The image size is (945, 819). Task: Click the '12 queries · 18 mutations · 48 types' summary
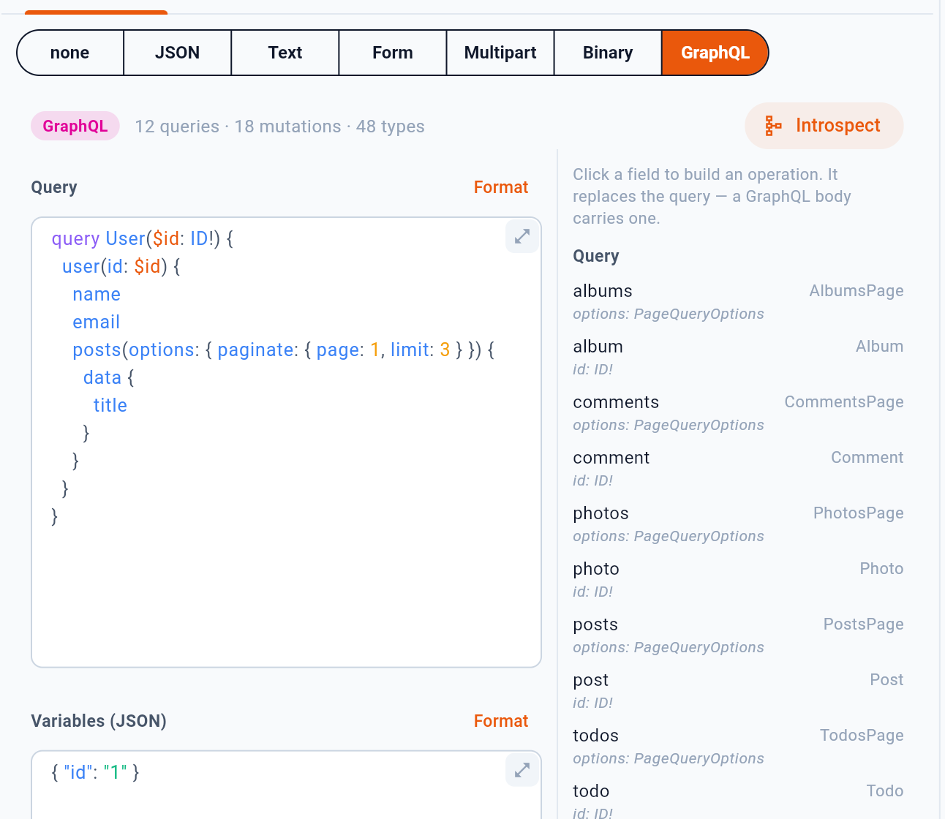[279, 127]
